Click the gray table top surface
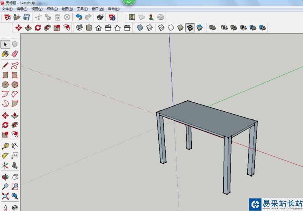 205,118
